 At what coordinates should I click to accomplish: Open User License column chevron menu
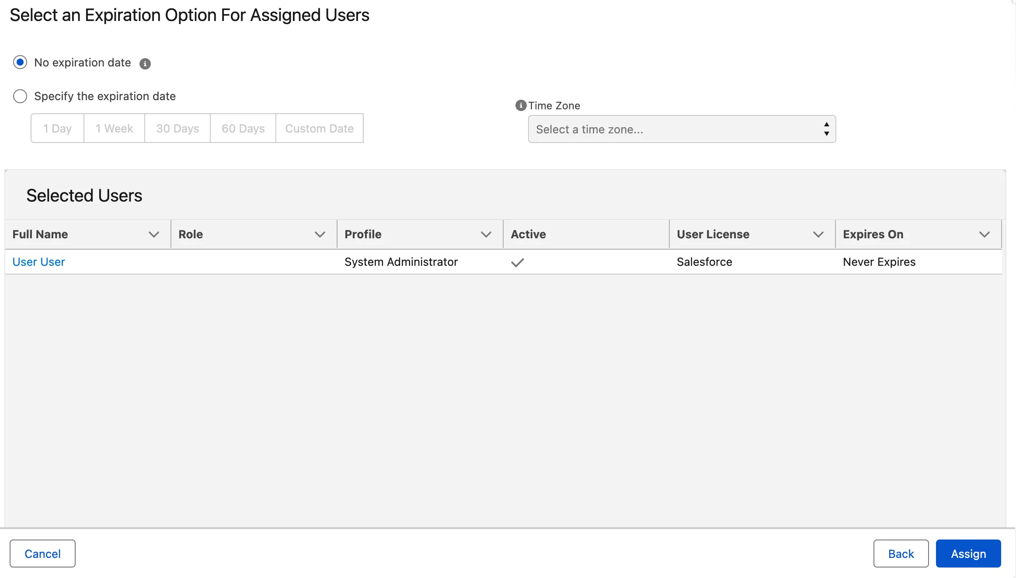point(818,234)
